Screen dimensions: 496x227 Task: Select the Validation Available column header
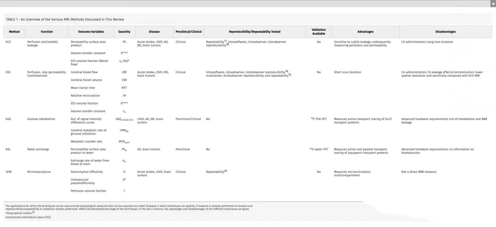[x=318, y=32]
